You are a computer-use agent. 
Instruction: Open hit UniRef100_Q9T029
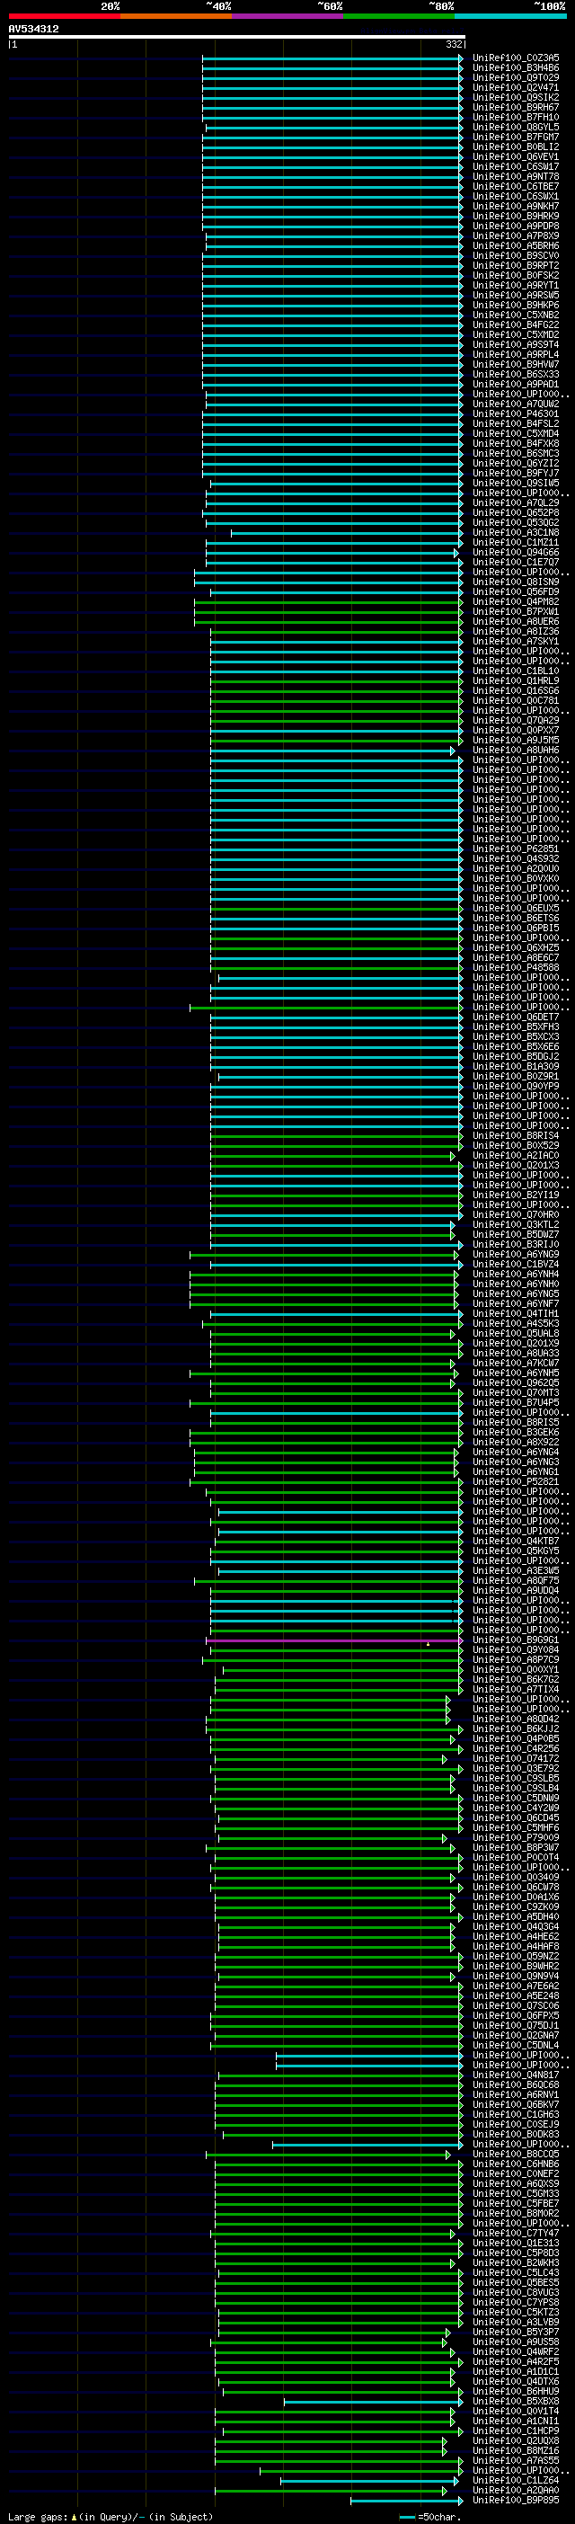click(517, 77)
